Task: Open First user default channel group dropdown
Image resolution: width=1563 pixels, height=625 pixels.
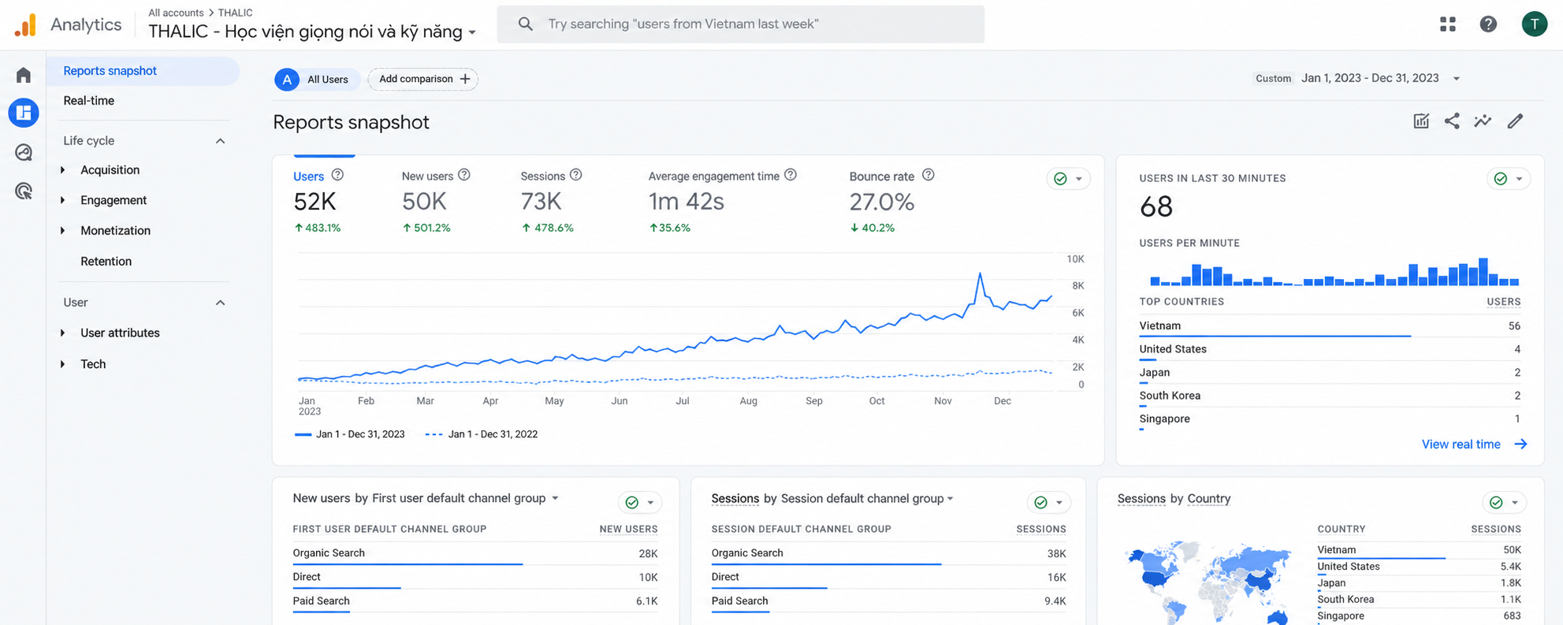Action: [465, 498]
